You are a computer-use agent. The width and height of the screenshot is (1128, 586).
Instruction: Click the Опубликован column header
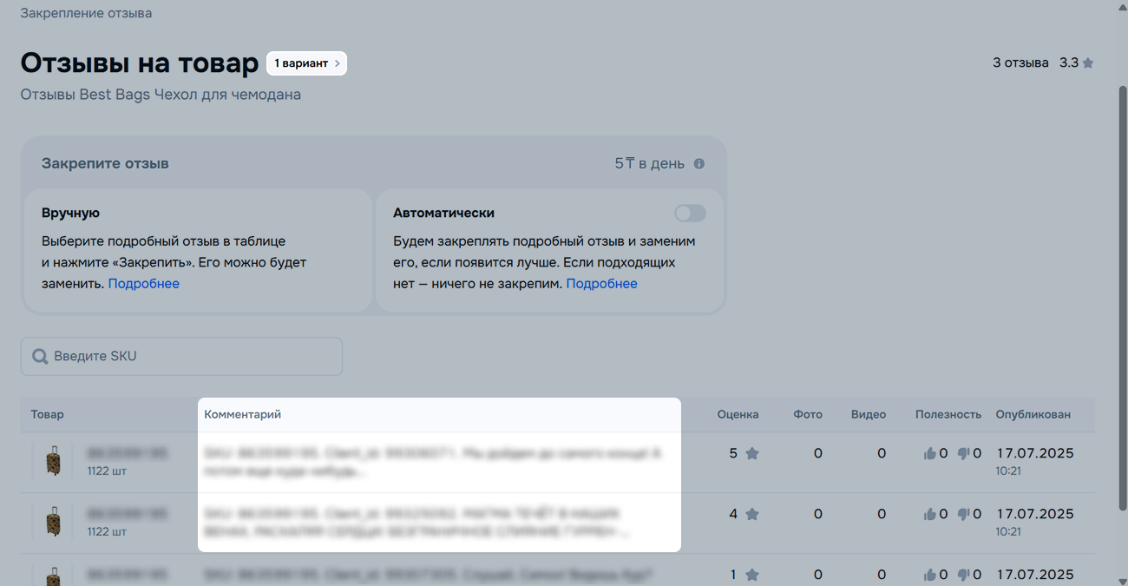point(1033,414)
